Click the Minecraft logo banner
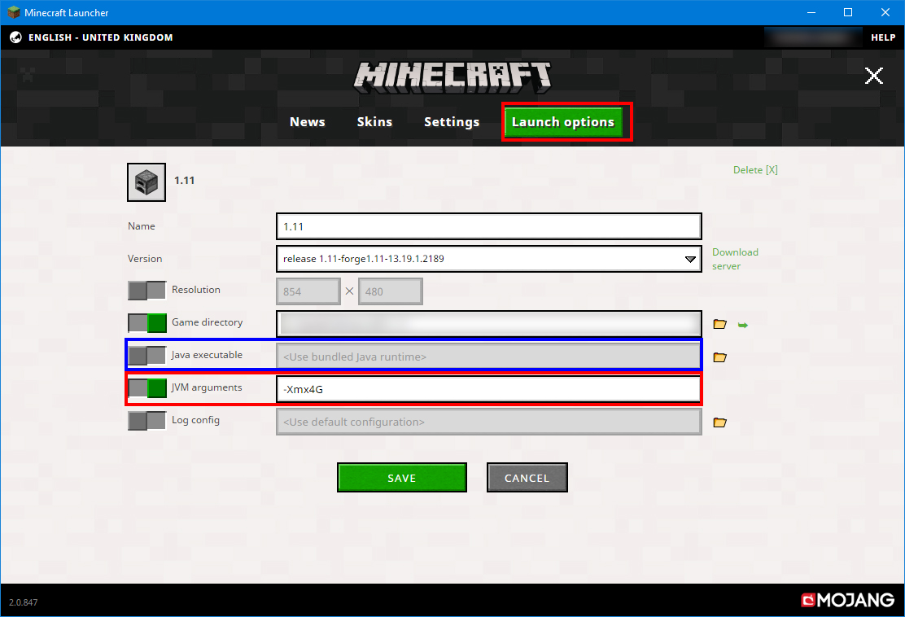The height and width of the screenshot is (617, 905). click(452, 77)
